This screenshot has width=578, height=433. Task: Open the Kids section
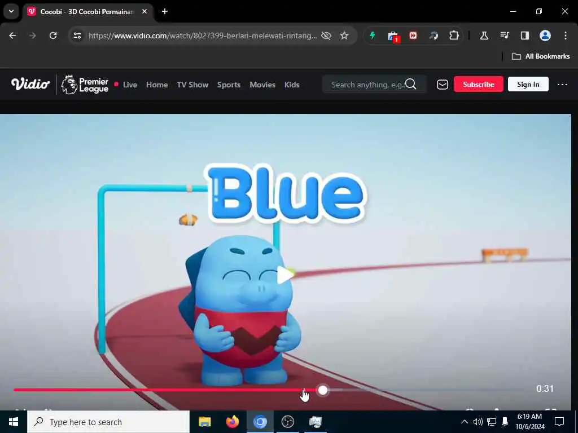click(292, 85)
